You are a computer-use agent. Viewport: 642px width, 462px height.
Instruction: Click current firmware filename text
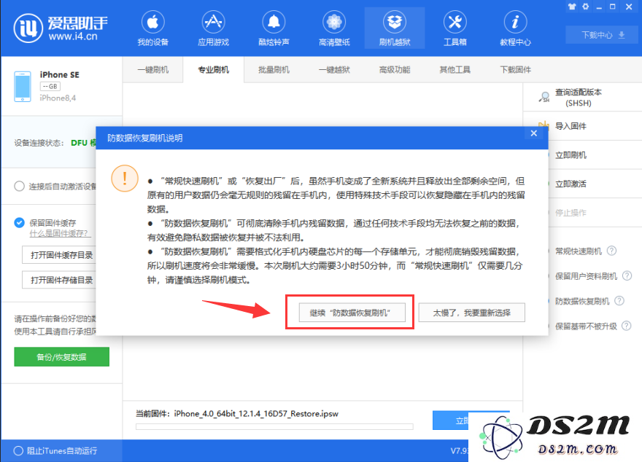[256, 414]
